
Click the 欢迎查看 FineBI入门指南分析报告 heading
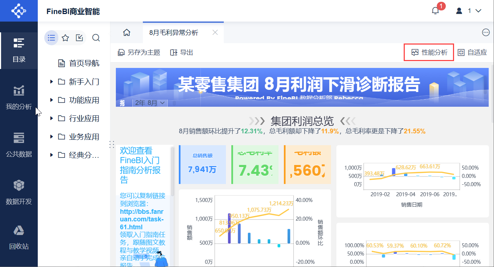pos(140,165)
